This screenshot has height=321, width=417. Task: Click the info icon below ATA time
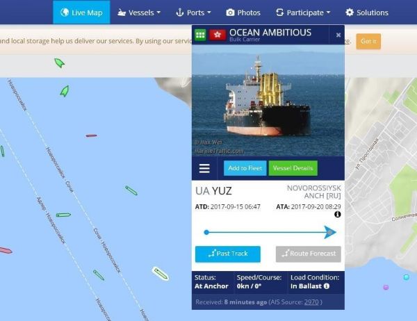coord(338,215)
